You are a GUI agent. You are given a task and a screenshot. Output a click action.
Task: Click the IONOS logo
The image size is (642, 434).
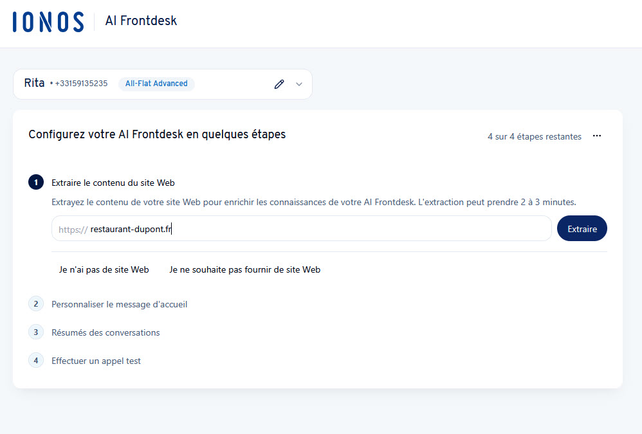click(48, 22)
